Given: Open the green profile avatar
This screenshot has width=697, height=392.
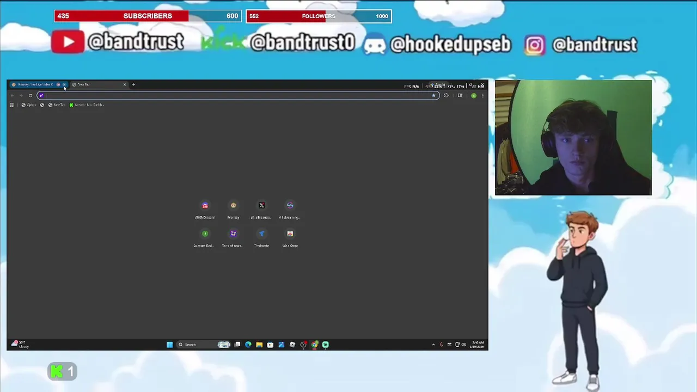Looking at the screenshot, I should 474,95.
